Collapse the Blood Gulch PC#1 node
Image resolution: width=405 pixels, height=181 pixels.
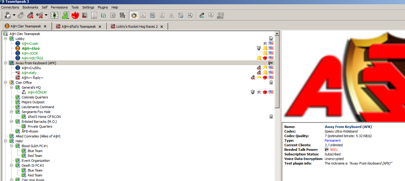11,146
